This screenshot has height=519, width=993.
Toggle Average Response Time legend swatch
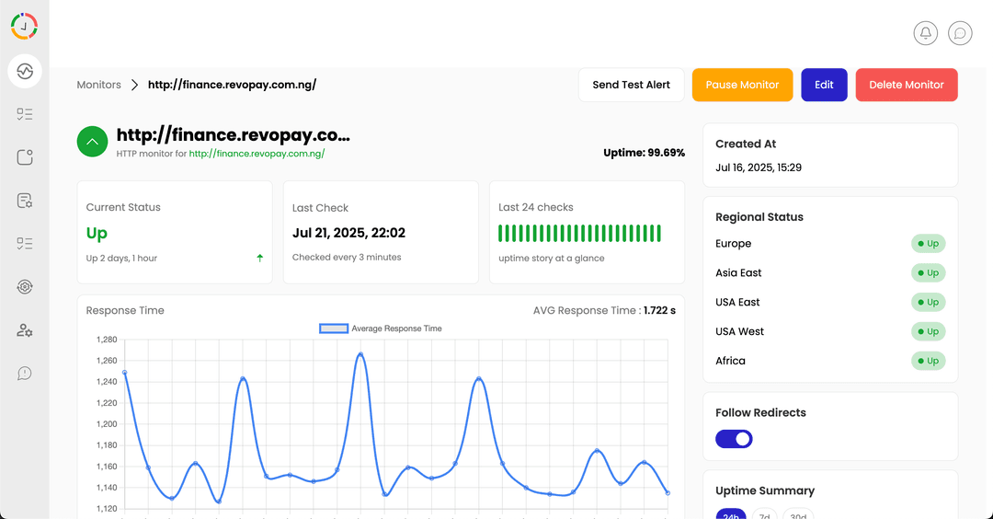coord(334,329)
